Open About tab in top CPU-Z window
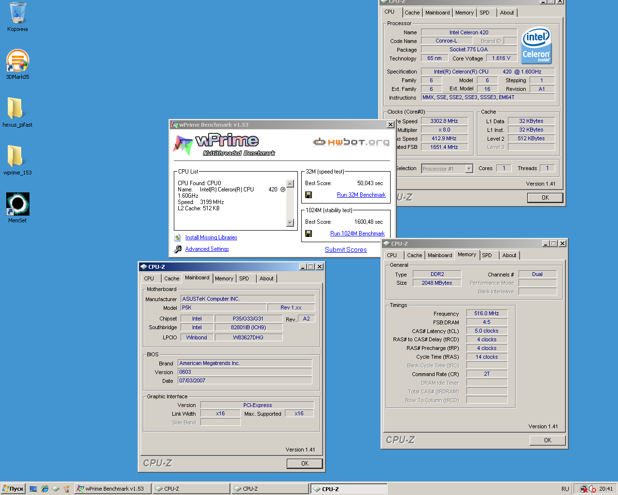 tap(507, 13)
